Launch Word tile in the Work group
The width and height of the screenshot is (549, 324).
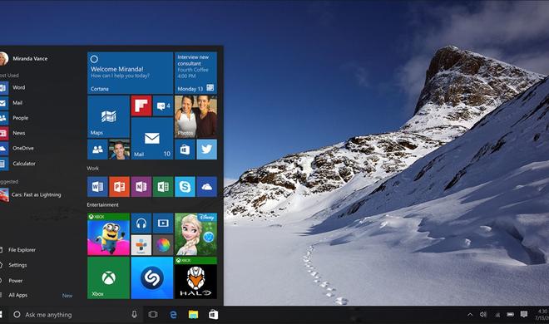[x=97, y=187]
